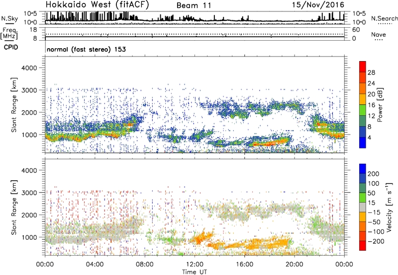Click the Power panel's "Slant Range [km]" label
Viewport: 398px width, 275px height.
14,105
